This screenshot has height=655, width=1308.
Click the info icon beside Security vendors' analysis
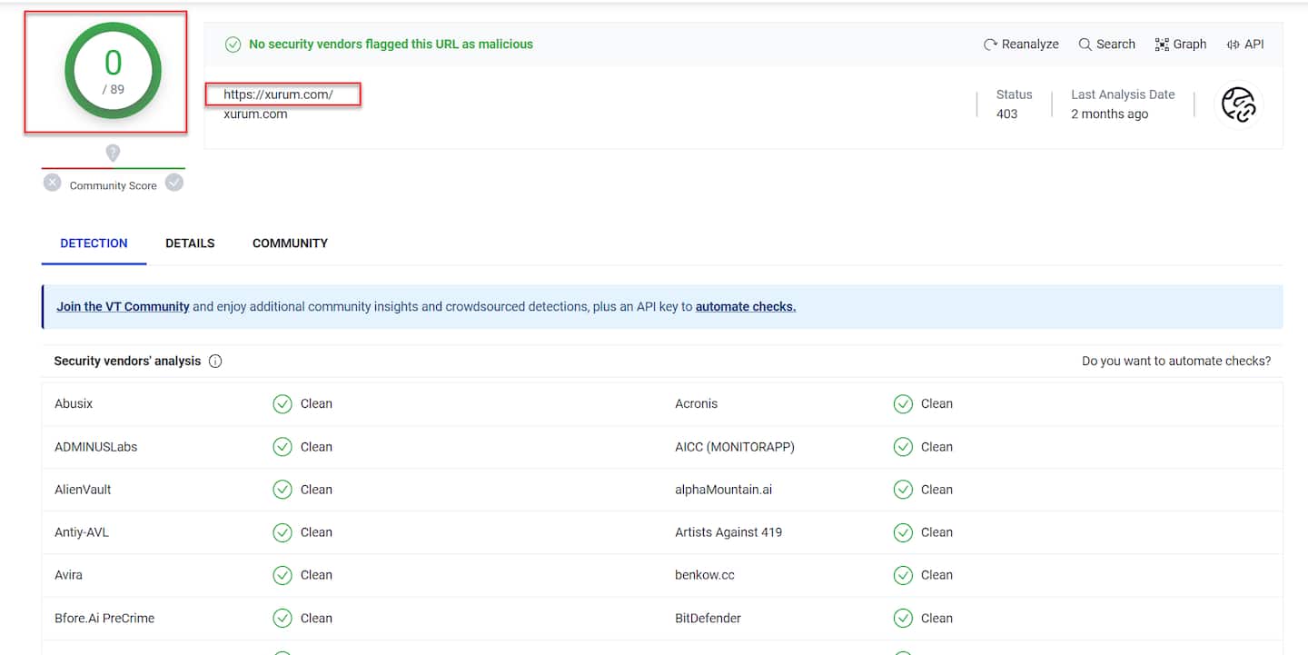(x=215, y=362)
